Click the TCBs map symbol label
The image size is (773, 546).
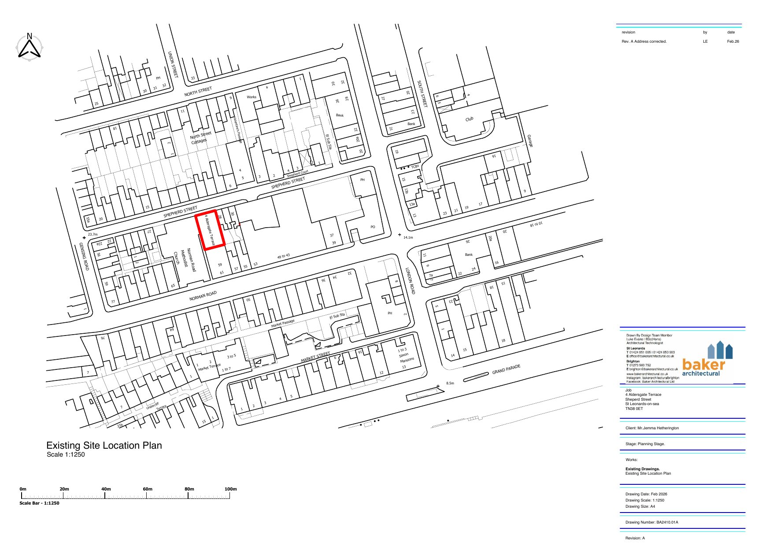pos(414,166)
